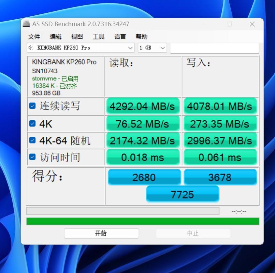Viewport: 275px width, 273px height.
Task: Uncheck the 4K test checkbox
Action: coord(32,124)
